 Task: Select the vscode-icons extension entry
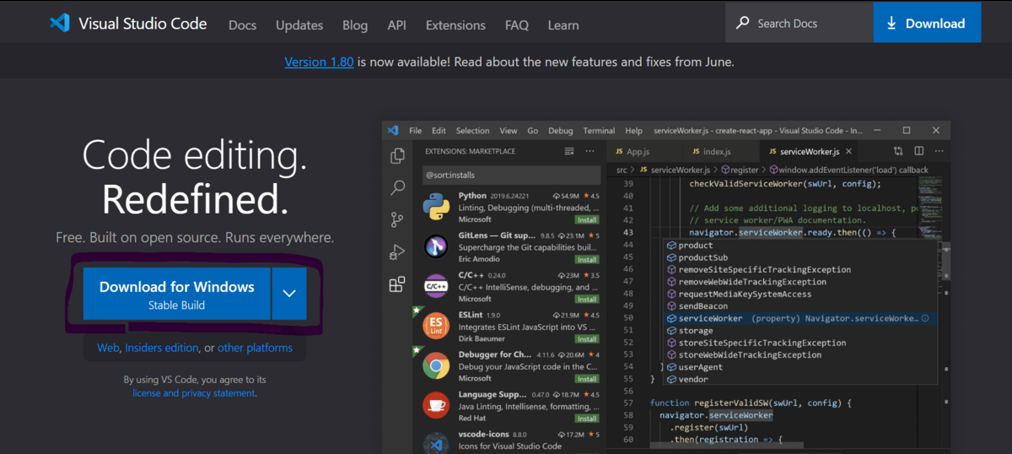511,440
